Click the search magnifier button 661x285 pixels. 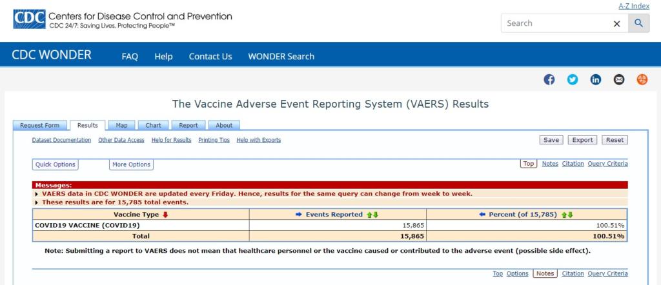638,23
